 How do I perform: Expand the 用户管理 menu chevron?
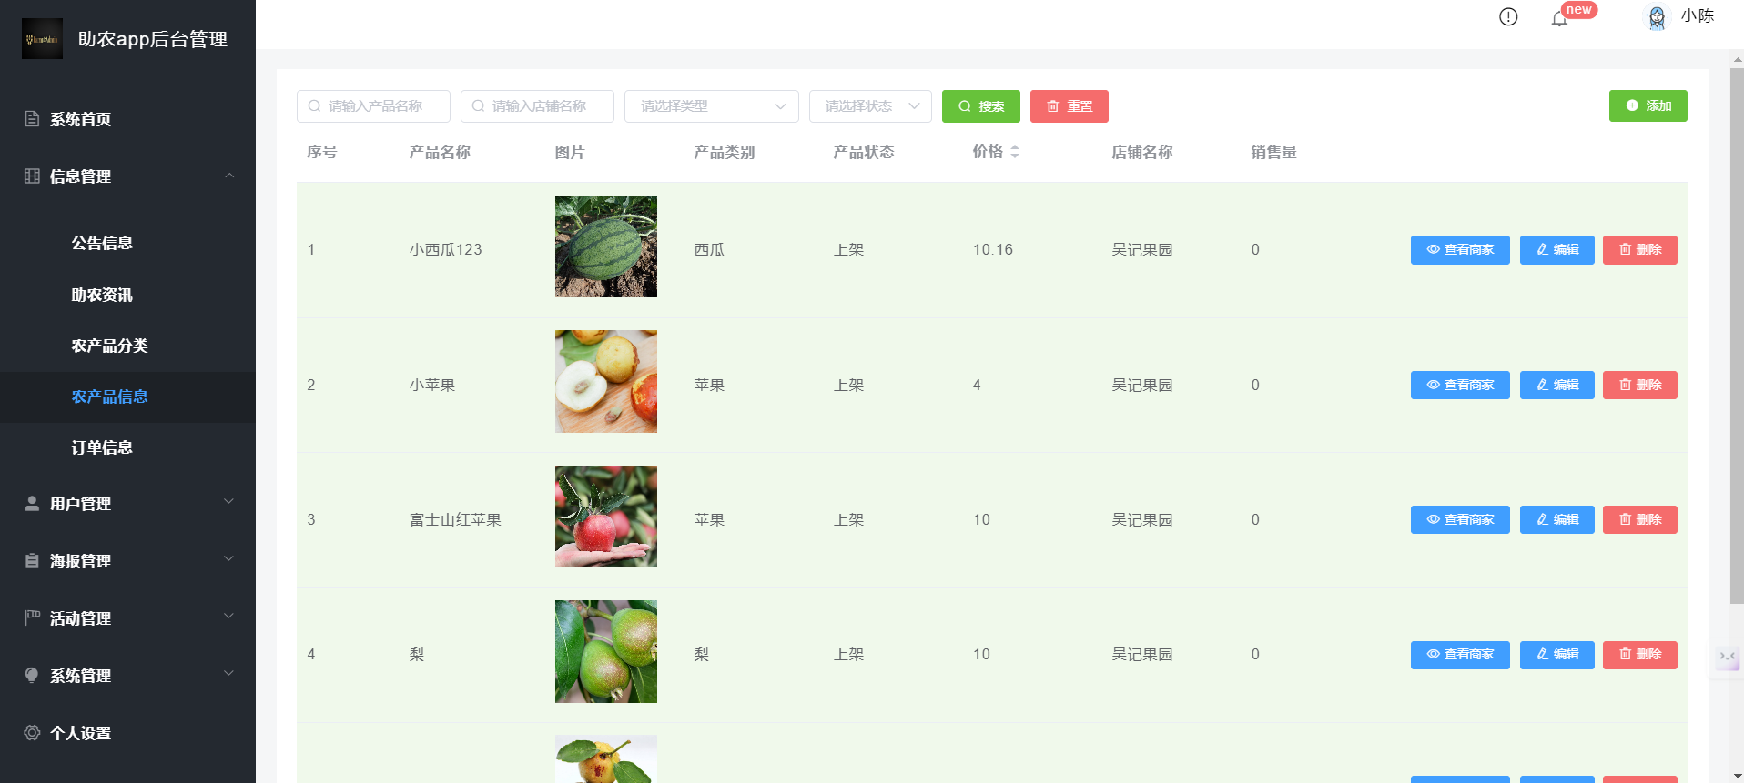pos(229,501)
